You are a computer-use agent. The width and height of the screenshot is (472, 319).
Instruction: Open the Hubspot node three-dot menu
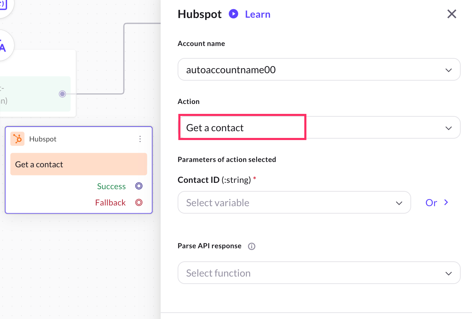pyautogui.click(x=140, y=139)
